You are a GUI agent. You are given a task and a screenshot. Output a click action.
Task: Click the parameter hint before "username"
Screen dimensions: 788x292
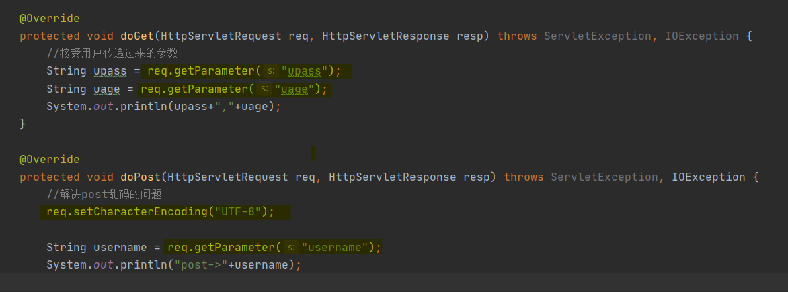coord(292,247)
